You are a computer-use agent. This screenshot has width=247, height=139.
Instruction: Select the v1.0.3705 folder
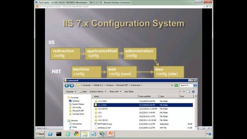(x=102, y=101)
